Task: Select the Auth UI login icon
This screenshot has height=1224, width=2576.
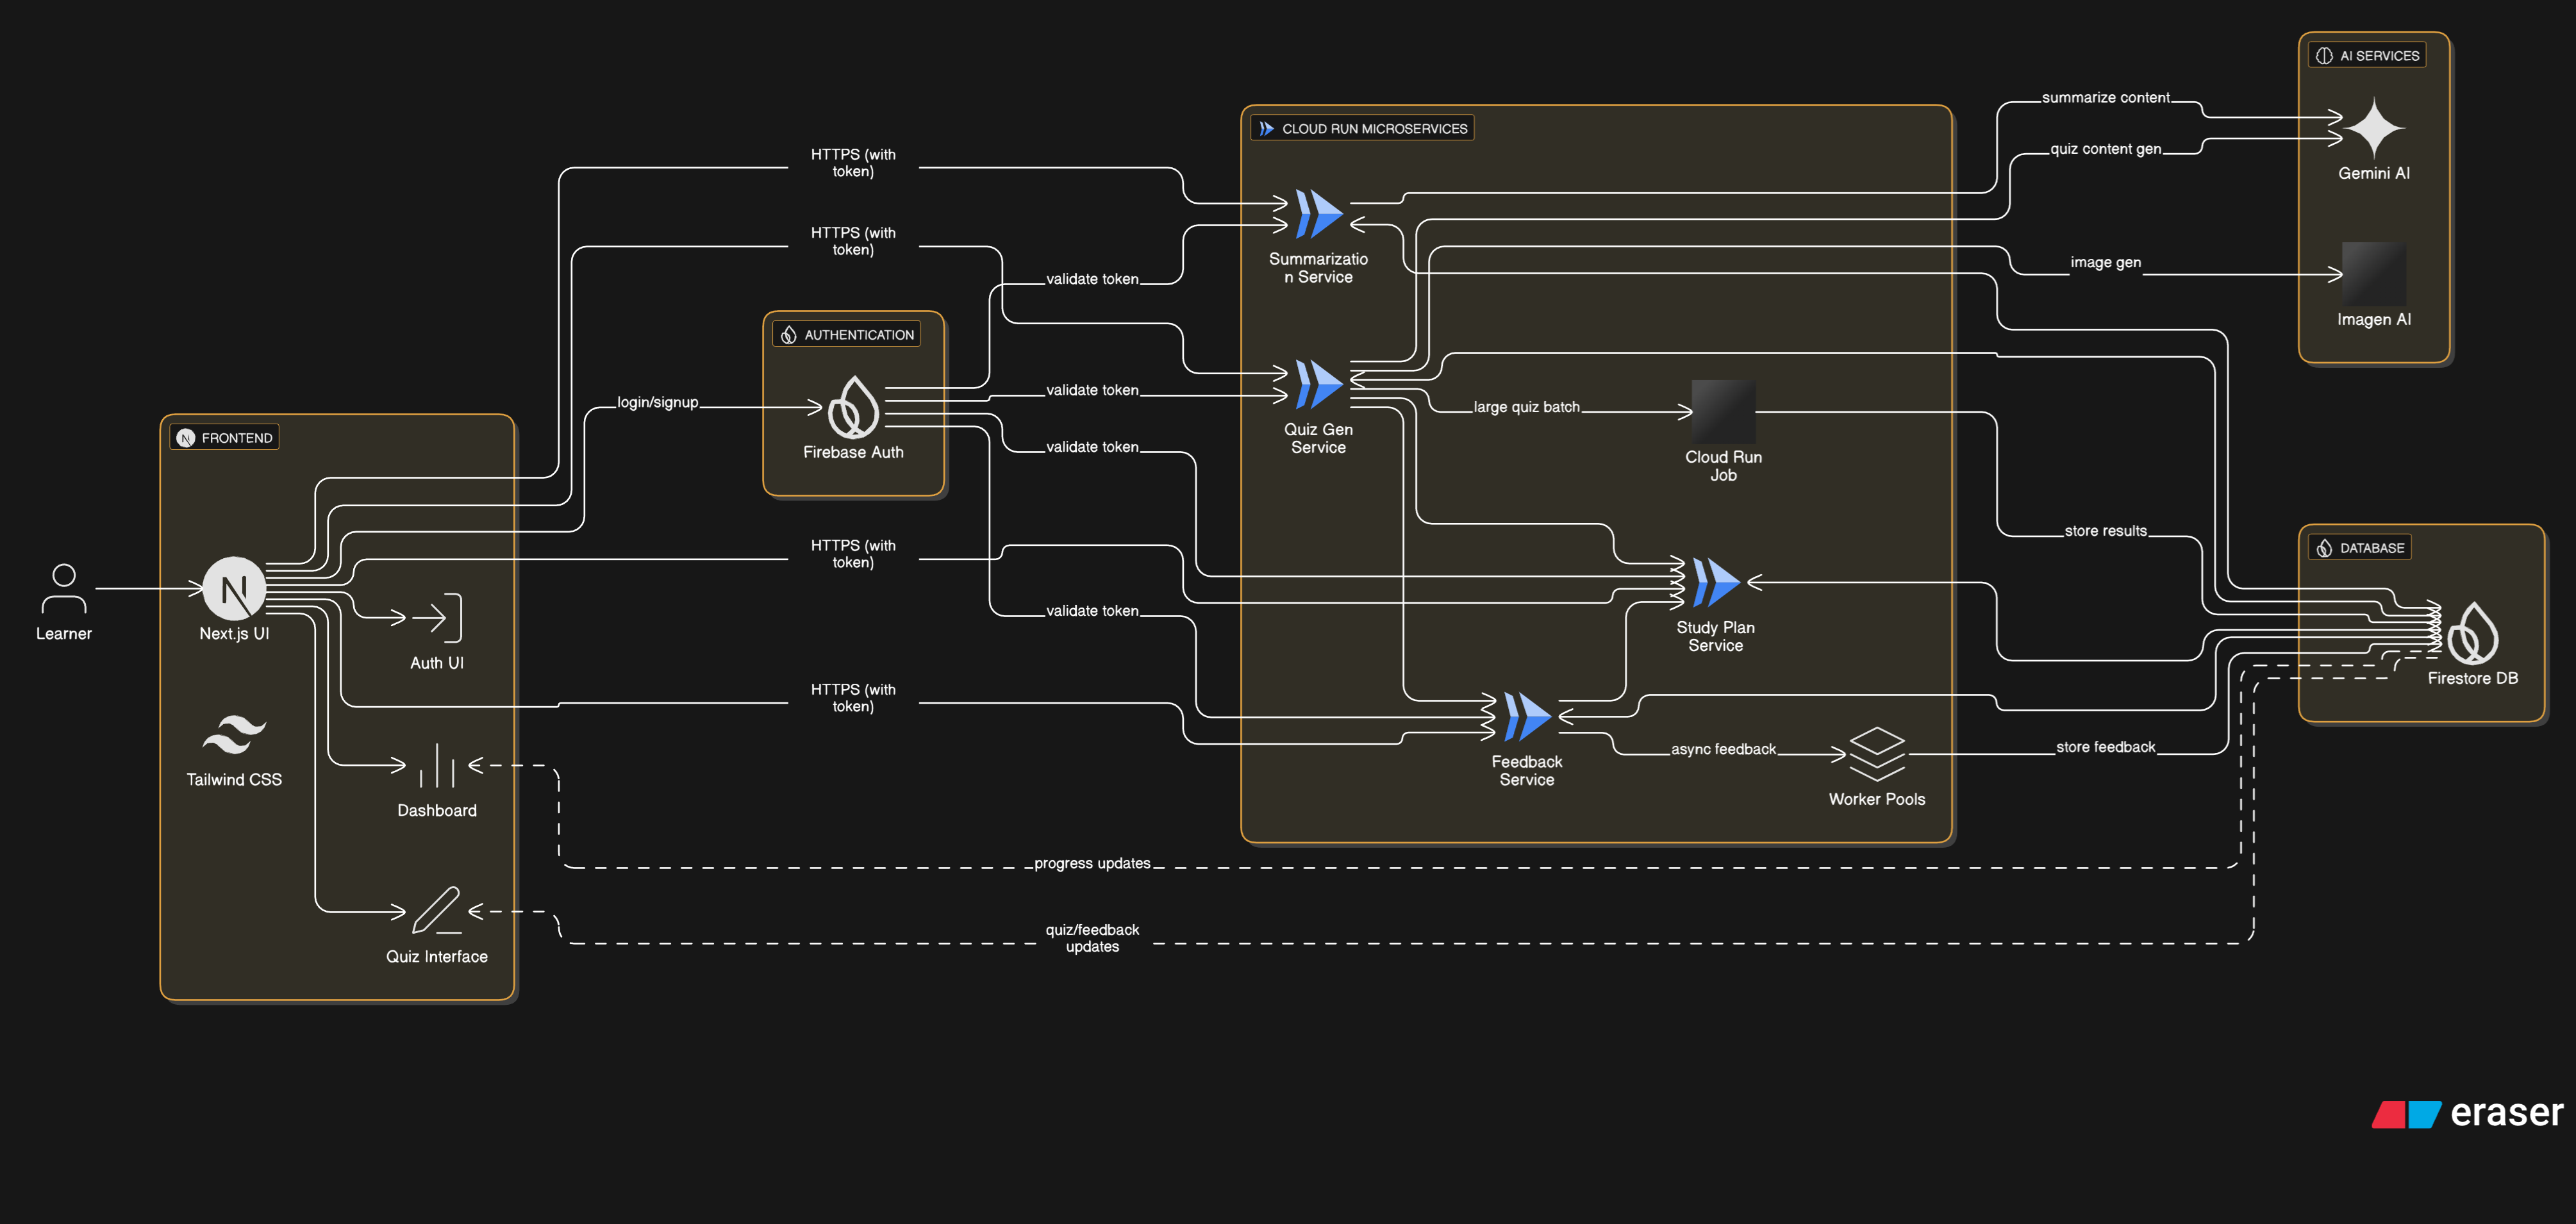Action: [x=437, y=618]
